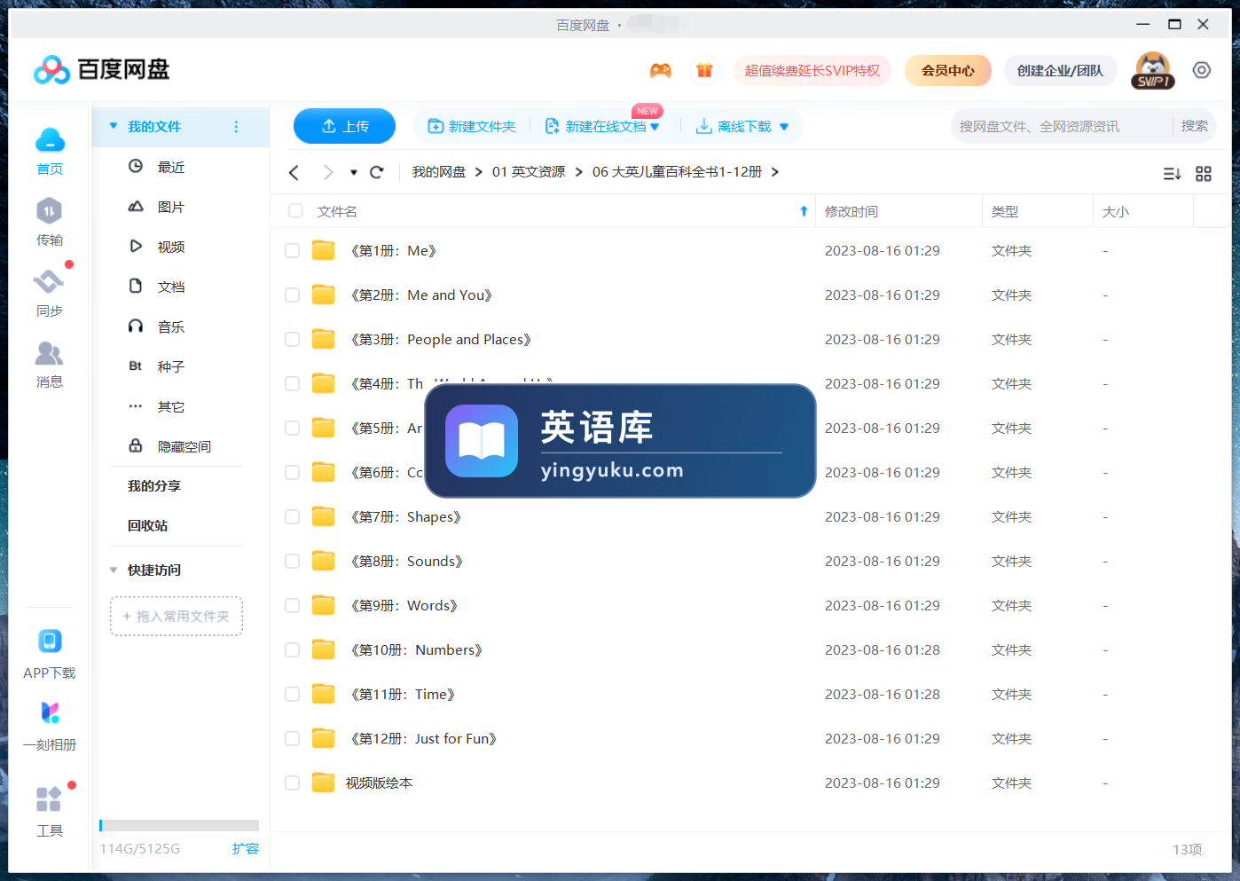Click the folder icon of 《第9册: Words》
The width and height of the screenshot is (1240, 881).
[324, 605]
